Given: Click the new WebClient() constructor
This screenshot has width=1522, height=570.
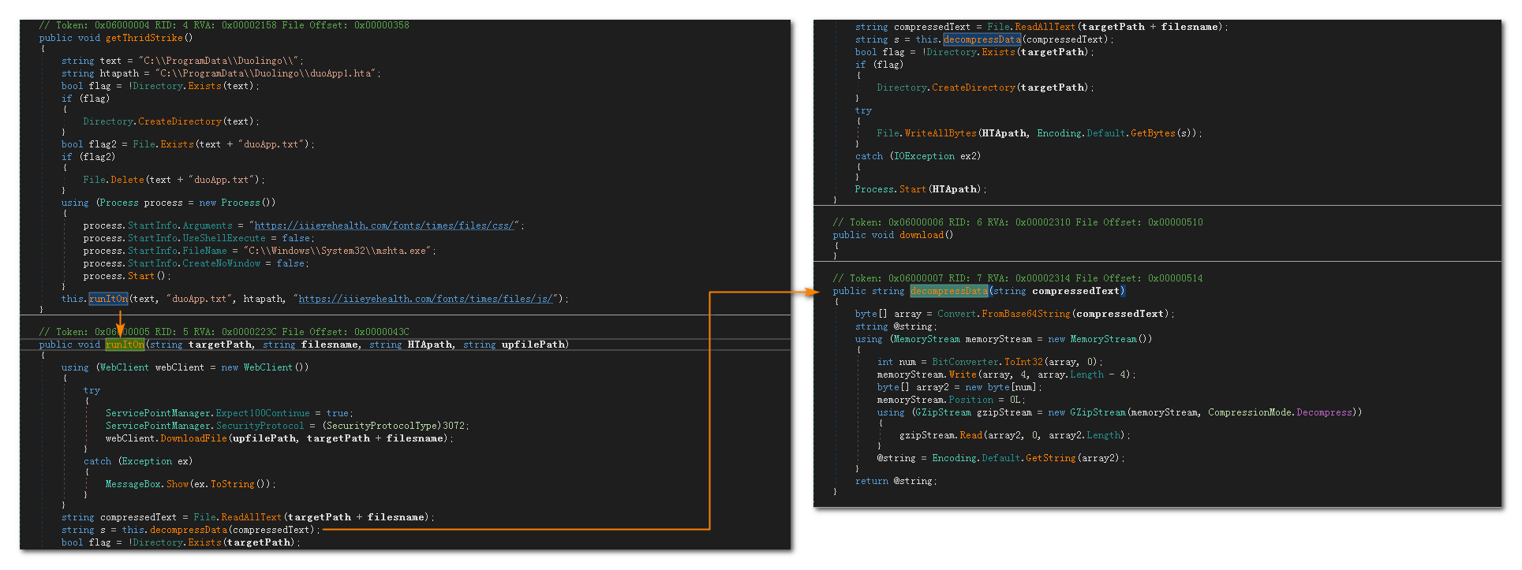Looking at the screenshot, I should [265, 367].
